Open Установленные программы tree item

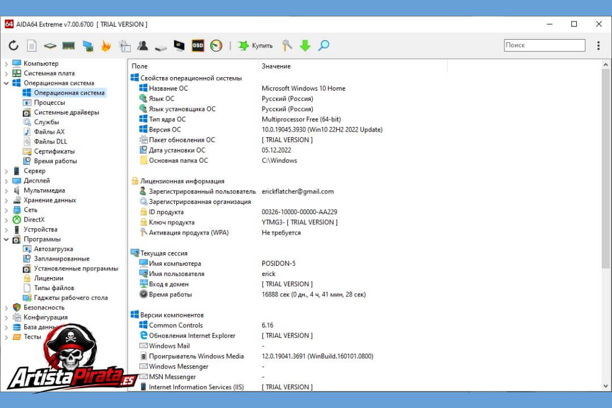pos(76,269)
